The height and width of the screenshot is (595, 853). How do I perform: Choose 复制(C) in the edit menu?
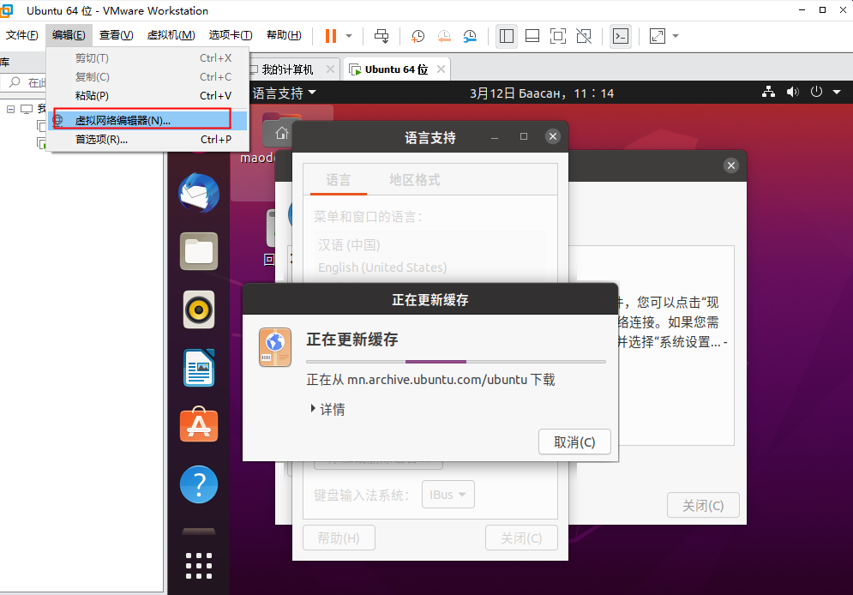pyautogui.click(x=148, y=77)
